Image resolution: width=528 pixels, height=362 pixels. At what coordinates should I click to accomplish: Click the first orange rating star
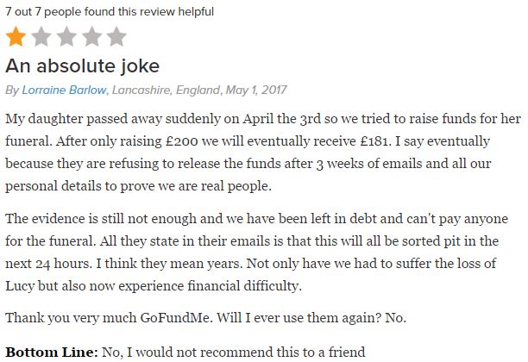16,37
